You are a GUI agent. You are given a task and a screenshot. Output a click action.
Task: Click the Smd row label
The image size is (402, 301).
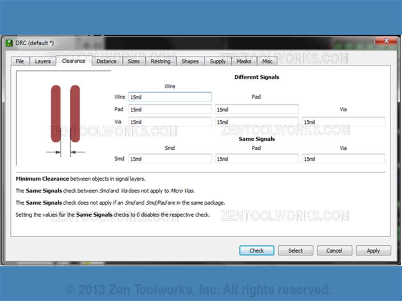pos(119,159)
